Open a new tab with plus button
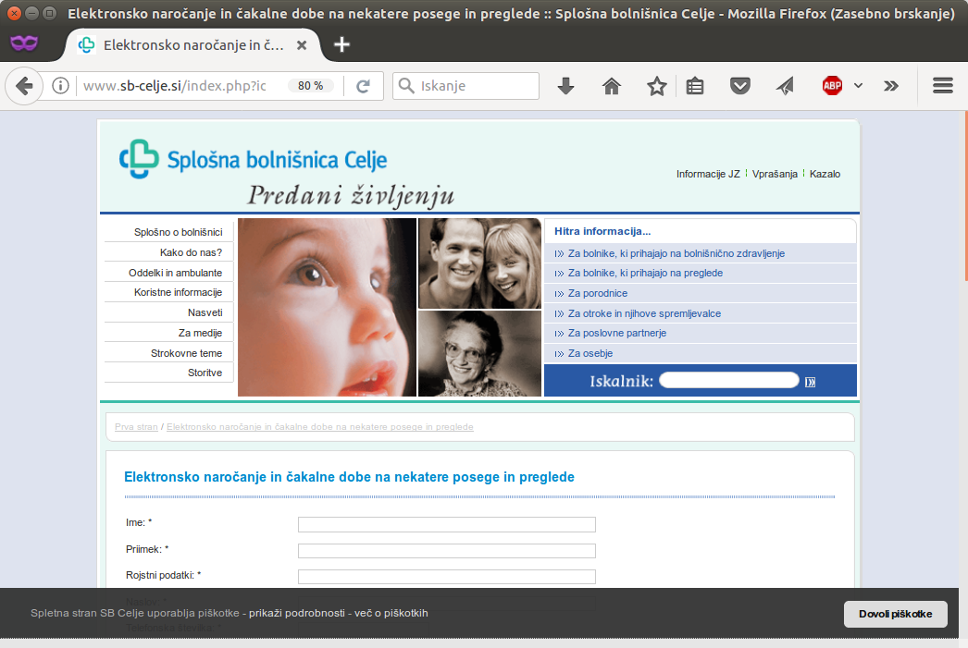The height and width of the screenshot is (648, 968). tap(341, 44)
